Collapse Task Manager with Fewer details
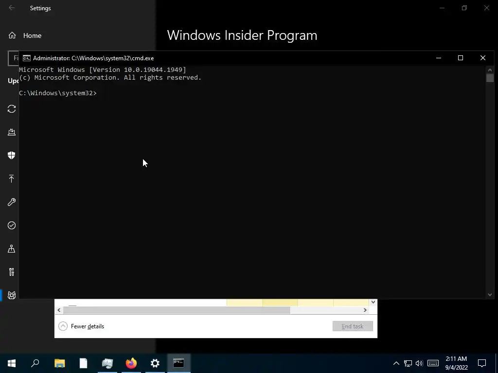 point(81,326)
